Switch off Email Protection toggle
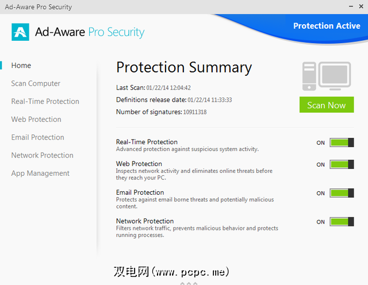Viewport: 368px width, 285px height. click(342, 193)
